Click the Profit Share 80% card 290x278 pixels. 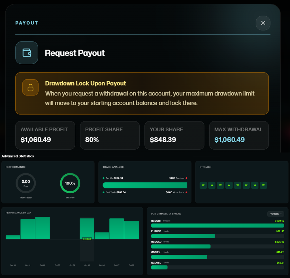coord(110,135)
